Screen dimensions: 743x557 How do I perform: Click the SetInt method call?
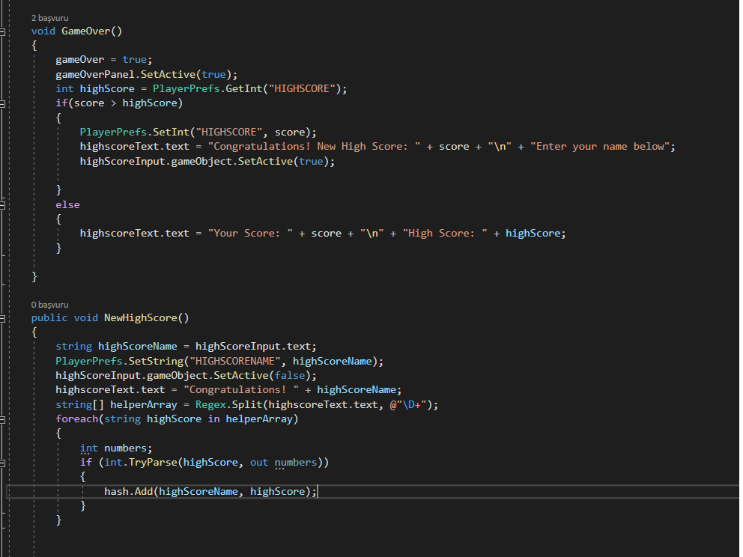pyautogui.click(x=171, y=133)
